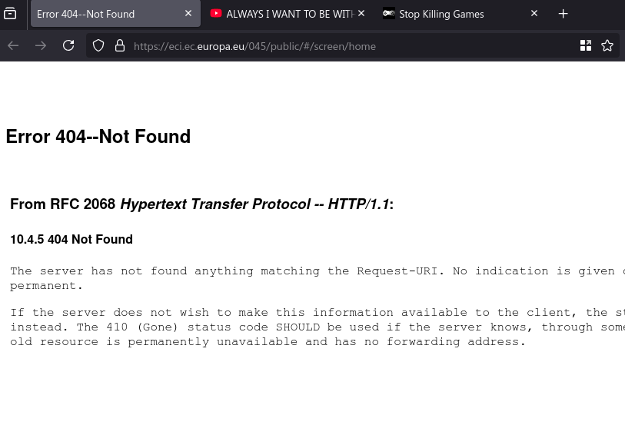The width and height of the screenshot is (625, 445).
Task: Focus the address bar URL
Action: [x=254, y=46]
